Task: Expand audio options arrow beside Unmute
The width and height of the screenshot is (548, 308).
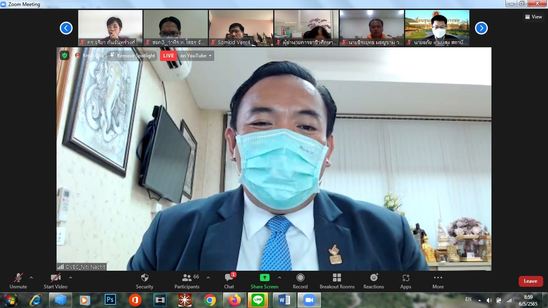Action: click(x=31, y=278)
